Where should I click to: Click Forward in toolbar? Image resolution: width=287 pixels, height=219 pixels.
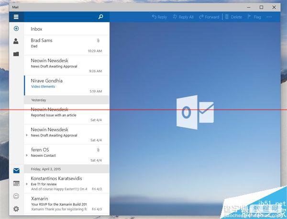[209, 17]
